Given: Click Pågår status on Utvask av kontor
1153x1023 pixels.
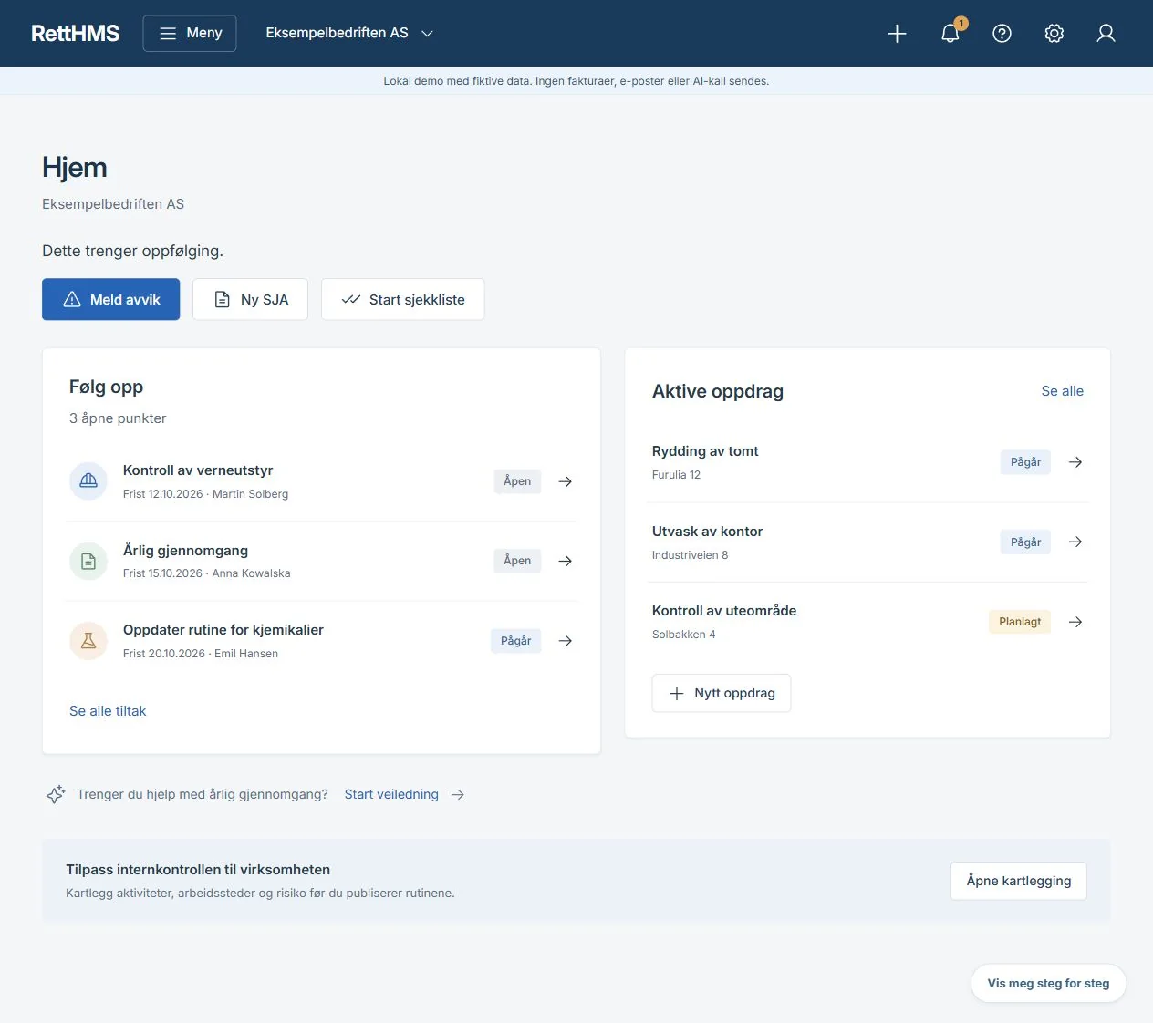Looking at the screenshot, I should [1026, 542].
